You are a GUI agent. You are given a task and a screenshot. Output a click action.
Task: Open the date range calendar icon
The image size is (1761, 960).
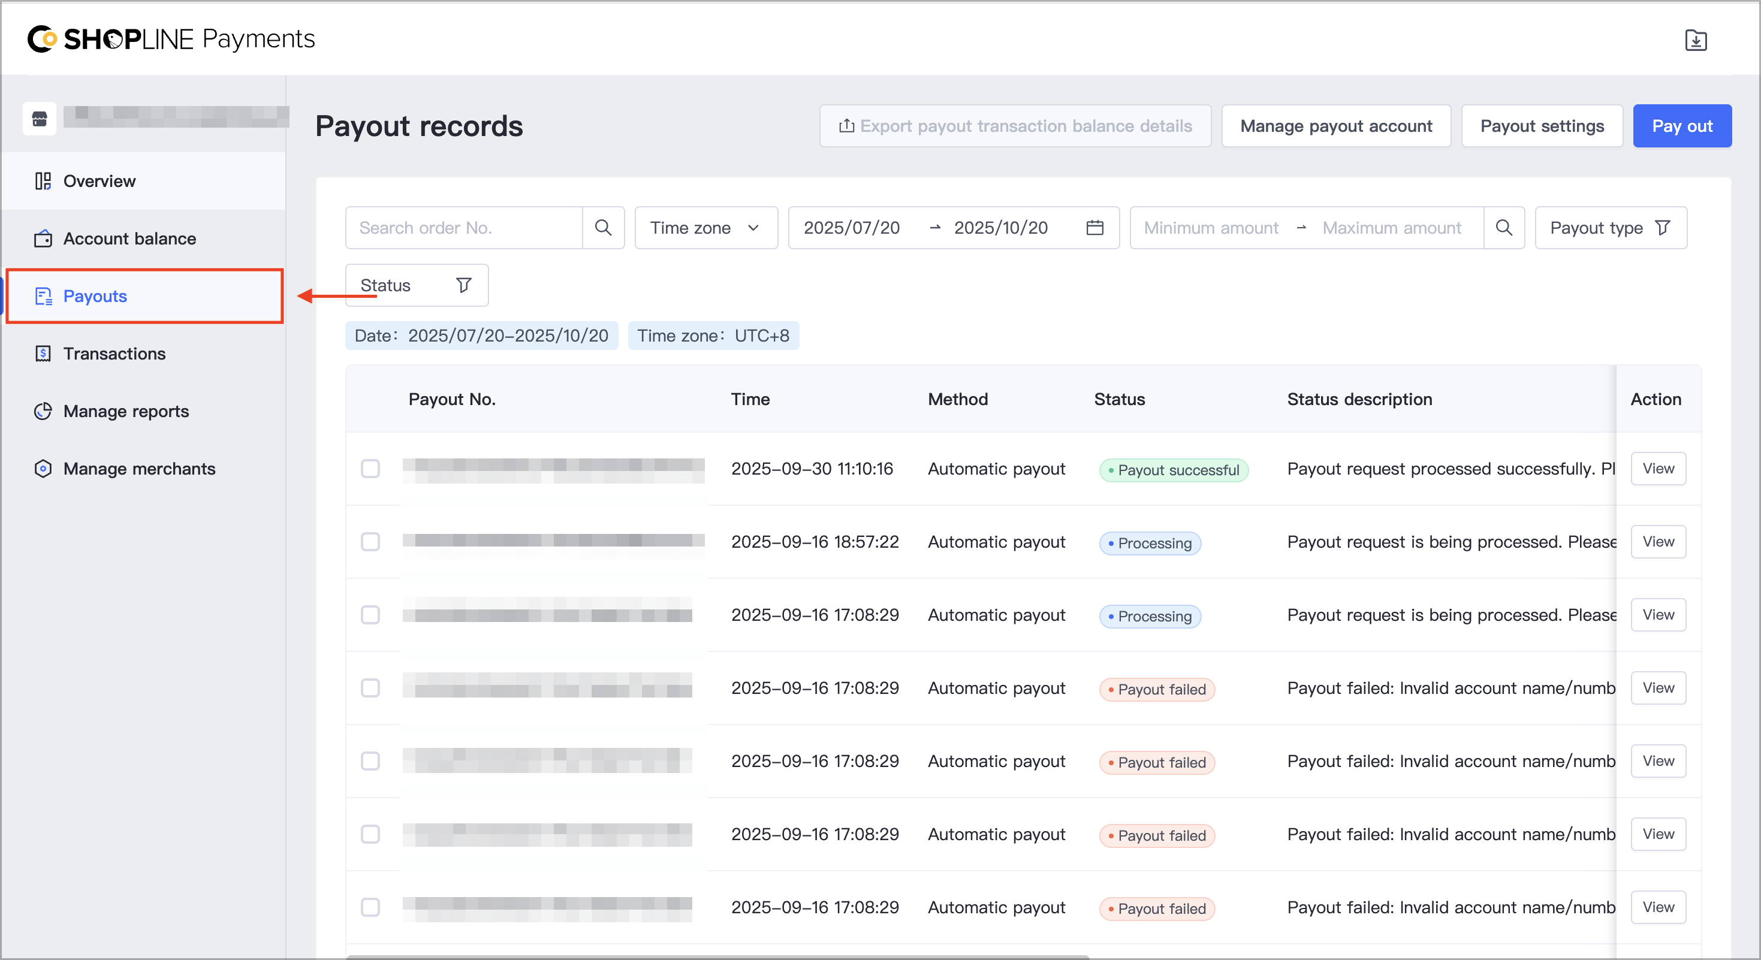1094,228
